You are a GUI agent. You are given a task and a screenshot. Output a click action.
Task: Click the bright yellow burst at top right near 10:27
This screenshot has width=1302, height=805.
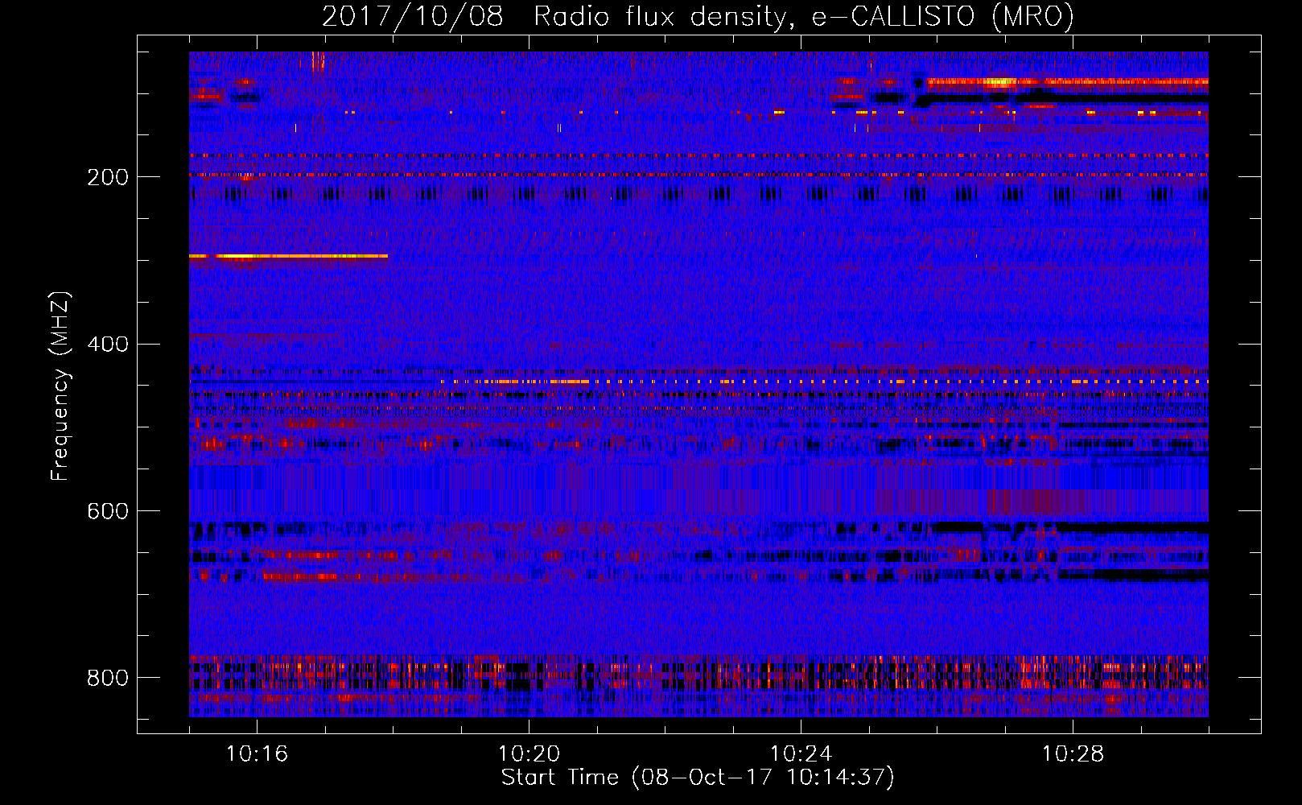(x=998, y=81)
